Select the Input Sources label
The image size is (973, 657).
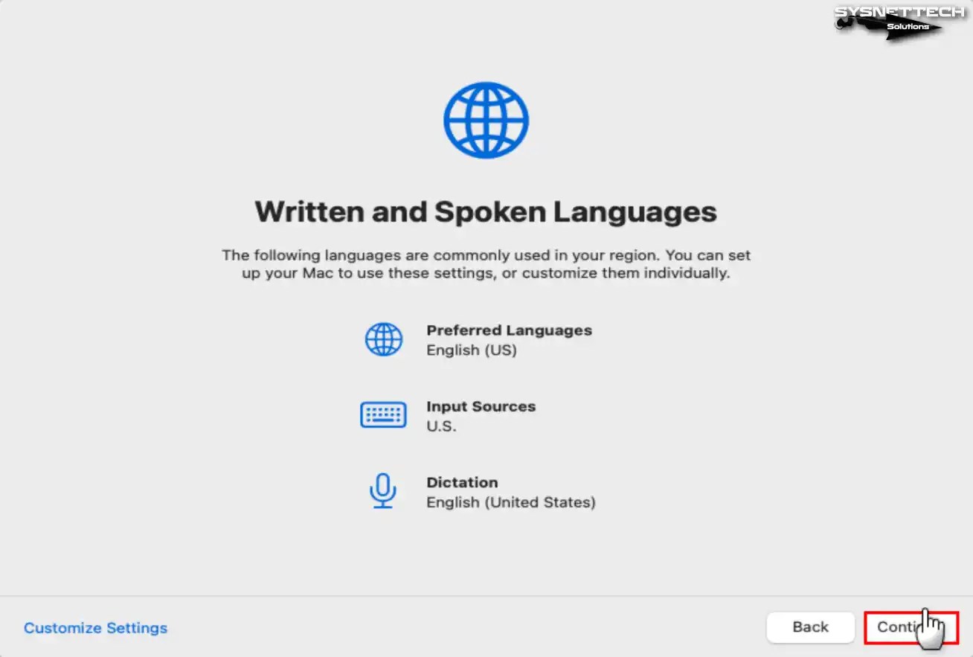[x=481, y=406]
